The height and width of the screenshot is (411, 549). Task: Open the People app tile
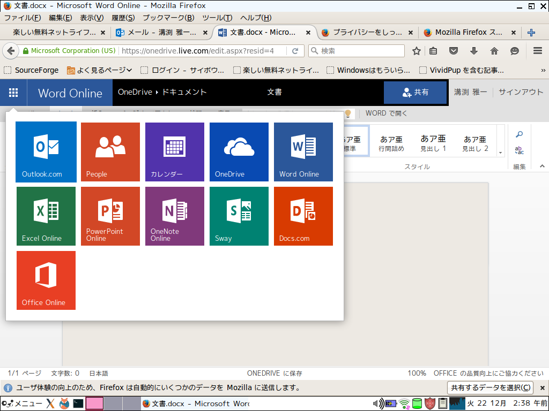tap(110, 151)
